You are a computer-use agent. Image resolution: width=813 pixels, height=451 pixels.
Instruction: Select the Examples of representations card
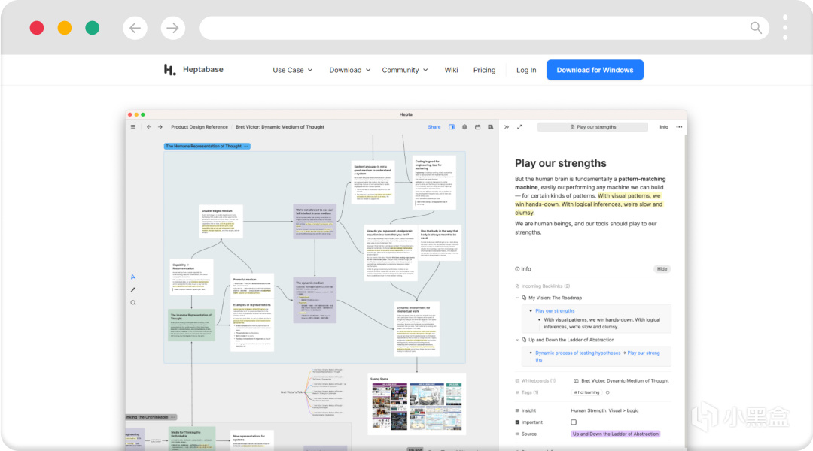(252, 326)
